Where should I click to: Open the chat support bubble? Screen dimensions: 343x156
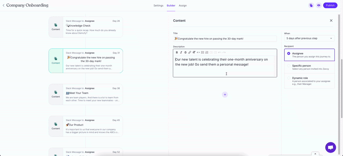(x=331, y=147)
